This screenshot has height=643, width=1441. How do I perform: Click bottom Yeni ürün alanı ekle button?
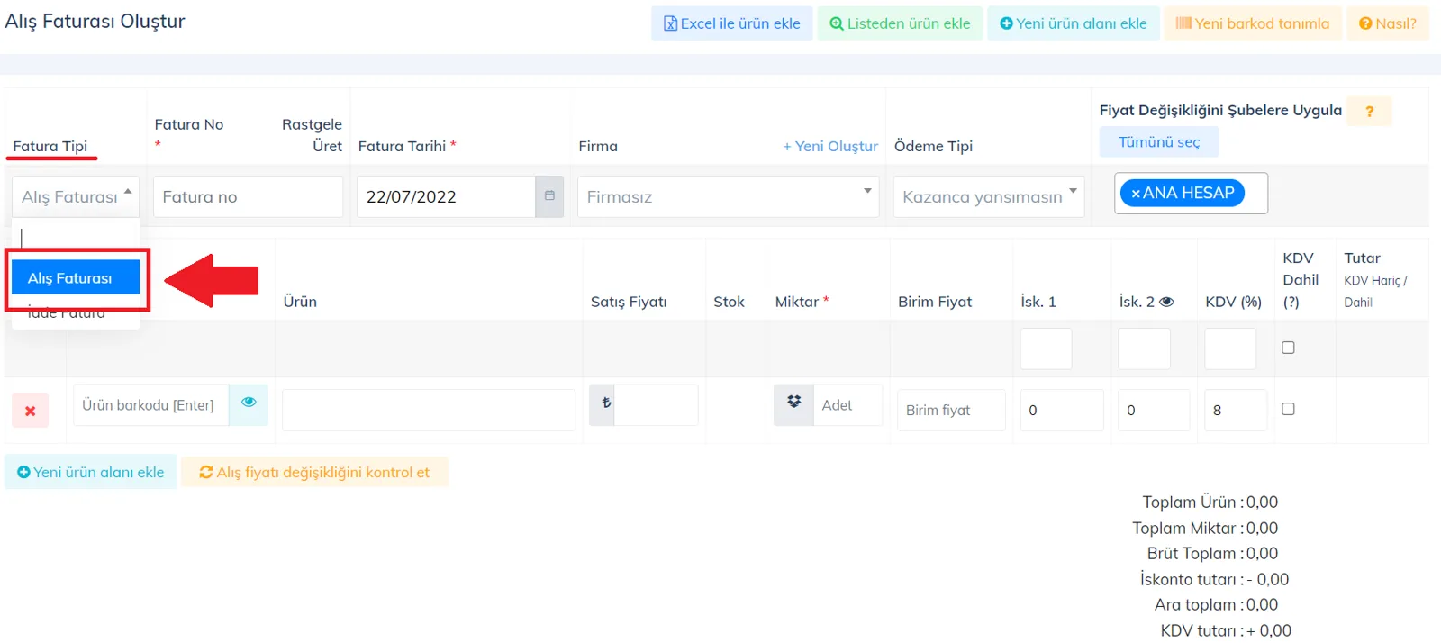91,472
